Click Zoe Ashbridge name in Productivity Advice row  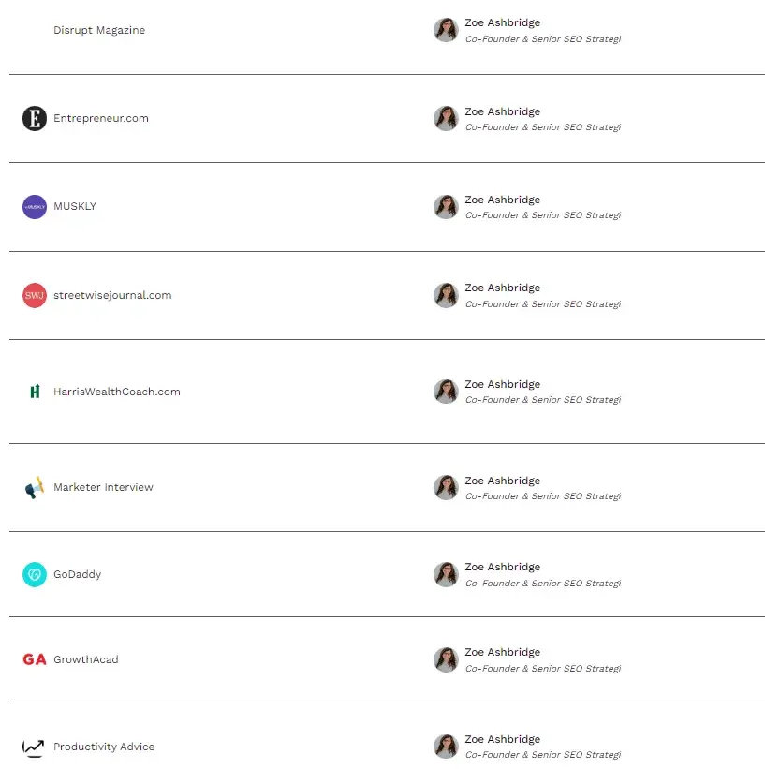coord(502,740)
